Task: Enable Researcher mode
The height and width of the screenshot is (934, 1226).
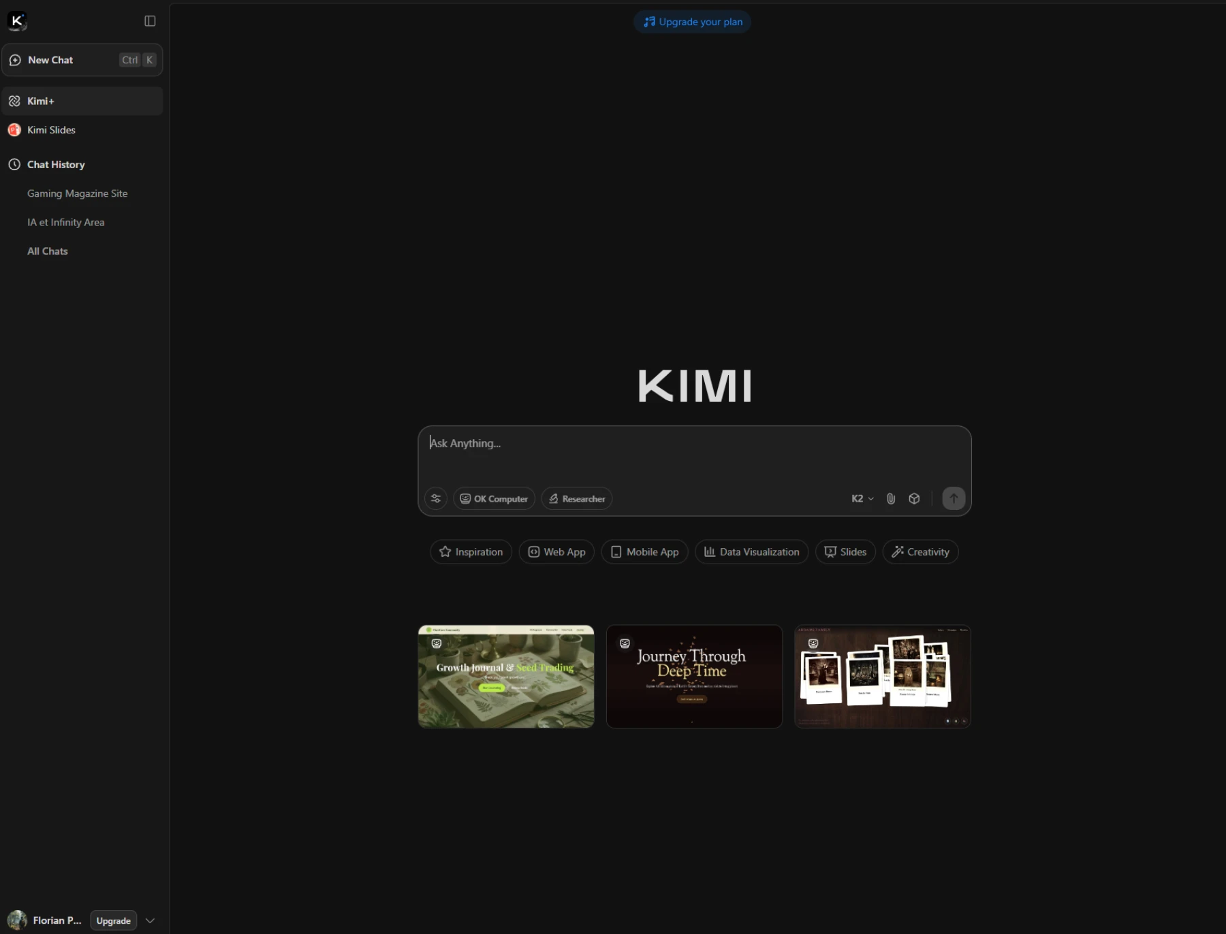Action: click(576, 498)
